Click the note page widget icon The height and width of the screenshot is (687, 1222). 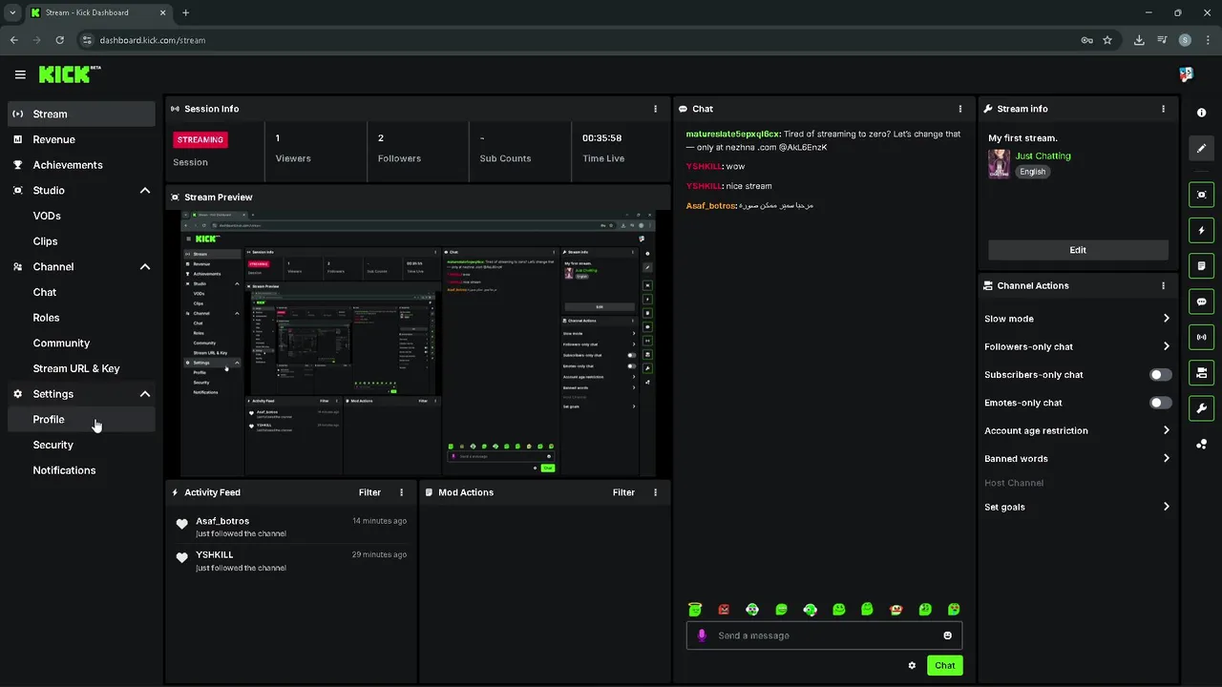[x=1201, y=265]
